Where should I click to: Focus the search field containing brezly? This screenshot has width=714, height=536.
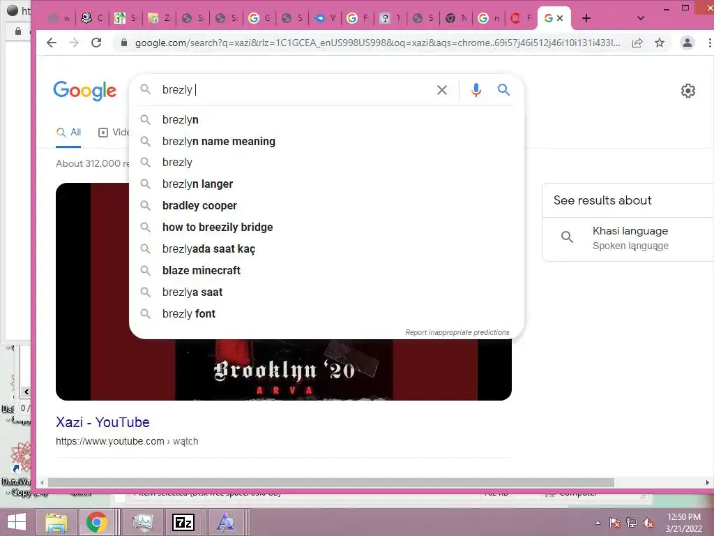294,90
